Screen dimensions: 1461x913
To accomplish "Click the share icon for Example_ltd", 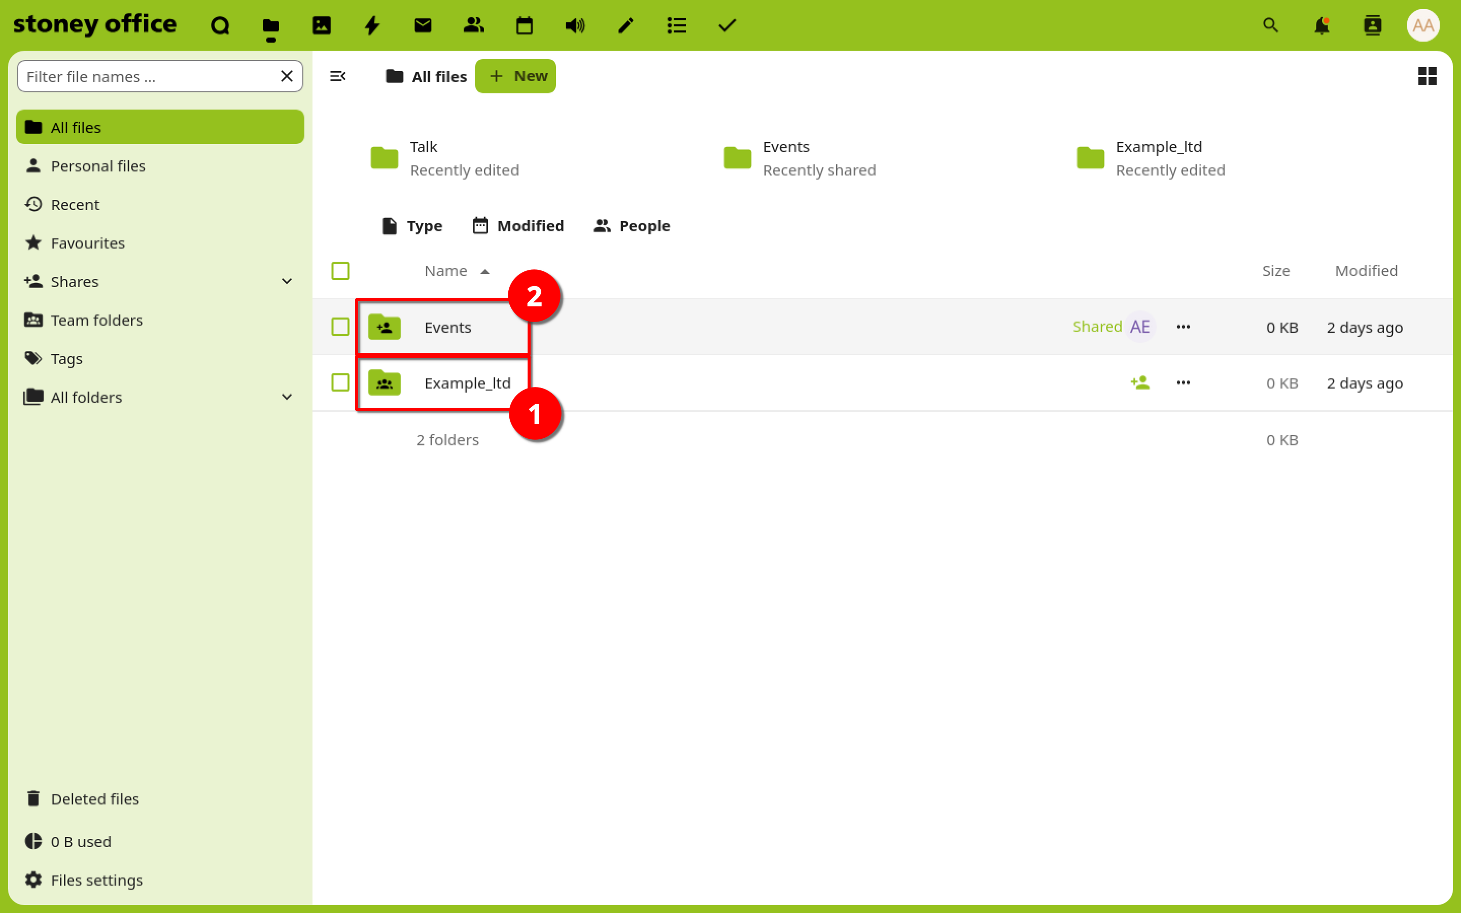I will 1140,383.
